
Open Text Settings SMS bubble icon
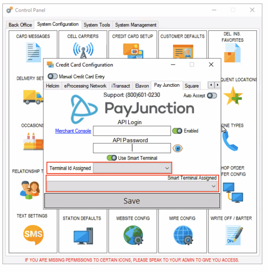[33, 235]
